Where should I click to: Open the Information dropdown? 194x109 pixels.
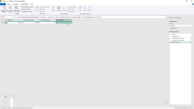click(72, 12)
